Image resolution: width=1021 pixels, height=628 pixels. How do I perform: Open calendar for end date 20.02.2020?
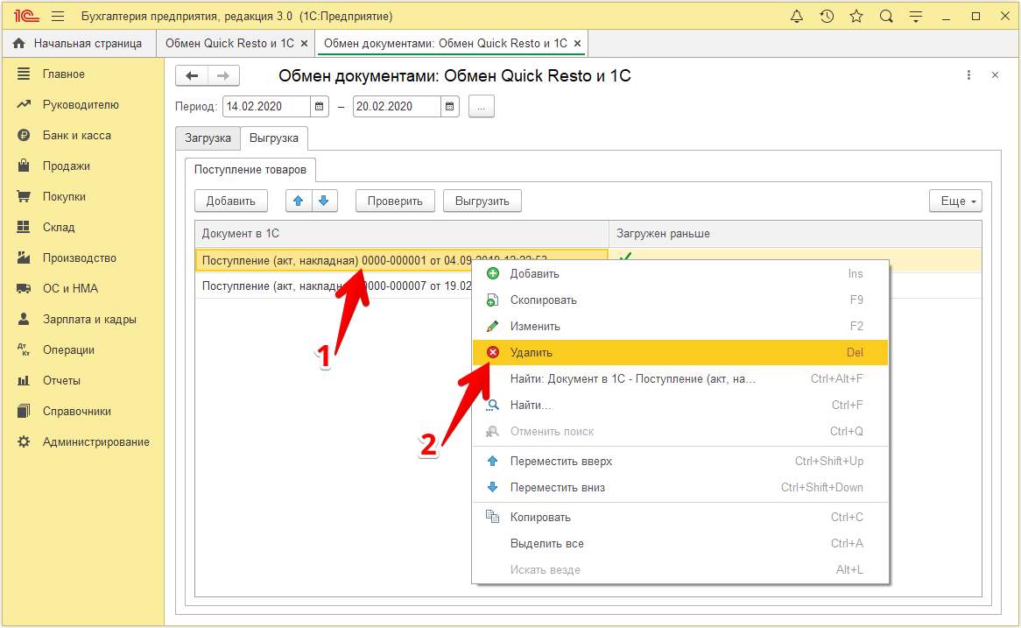pos(450,106)
